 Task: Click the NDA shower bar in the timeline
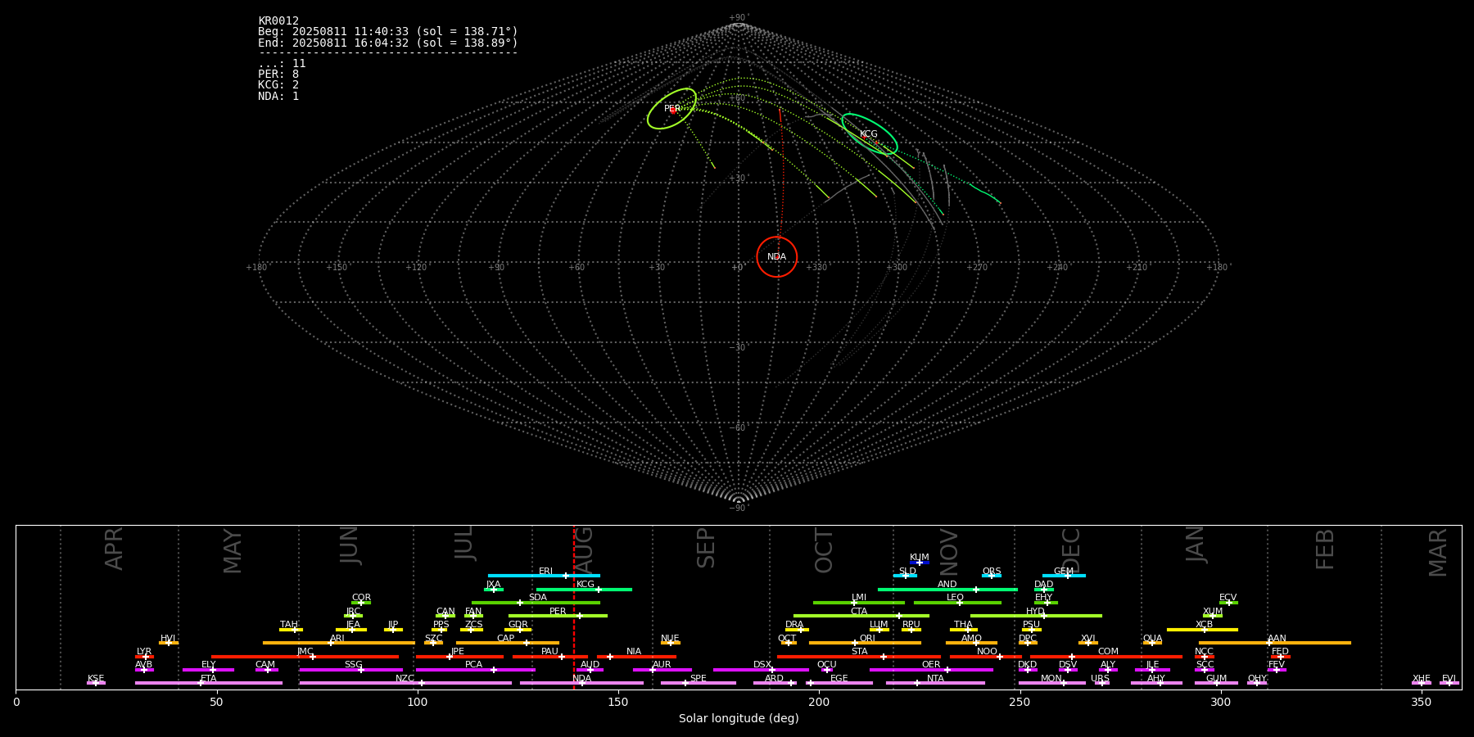point(581,683)
